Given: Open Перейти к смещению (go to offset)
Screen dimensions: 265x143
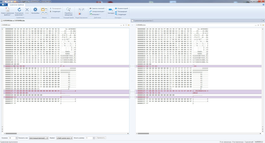Looking at the screenshot, I should click(68, 12).
